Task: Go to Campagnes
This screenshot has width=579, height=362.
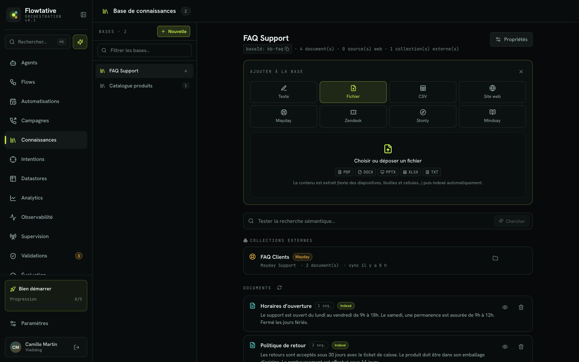Action: pyautogui.click(x=46, y=121)
